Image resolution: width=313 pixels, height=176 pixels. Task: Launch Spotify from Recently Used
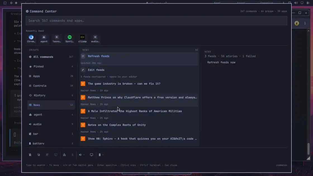70,39
